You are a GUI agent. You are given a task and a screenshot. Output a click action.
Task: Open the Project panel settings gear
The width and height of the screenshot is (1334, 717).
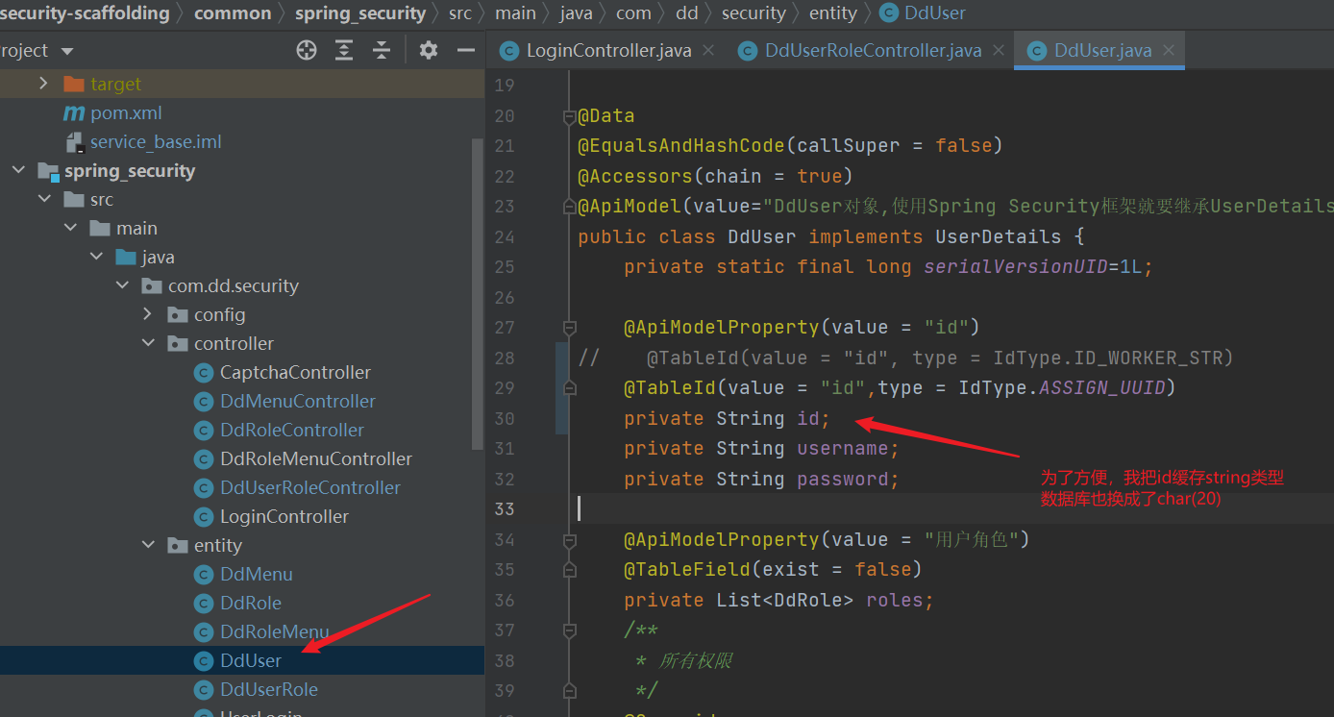pyautogui.click(x=428, y=49)
